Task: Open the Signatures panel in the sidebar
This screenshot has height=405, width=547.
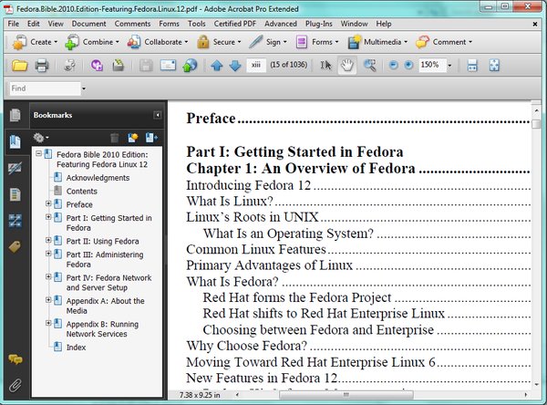Action: tap(15, 168)
